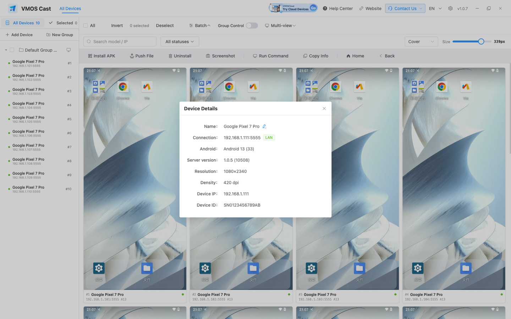Click the Push File toolbar button
This screenshot has height=319, width=511.
click(142, 56)
